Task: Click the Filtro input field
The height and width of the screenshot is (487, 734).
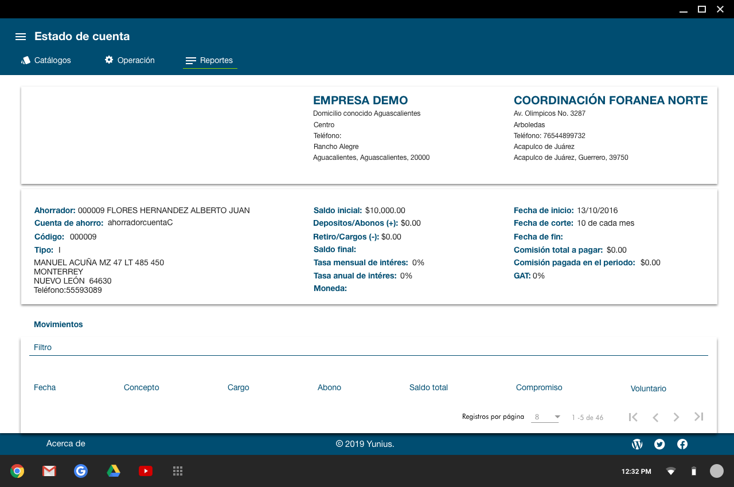Action: click(367, 348)
